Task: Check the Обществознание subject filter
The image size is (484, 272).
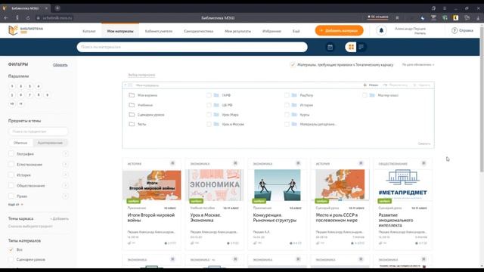Action: (11, 185)
